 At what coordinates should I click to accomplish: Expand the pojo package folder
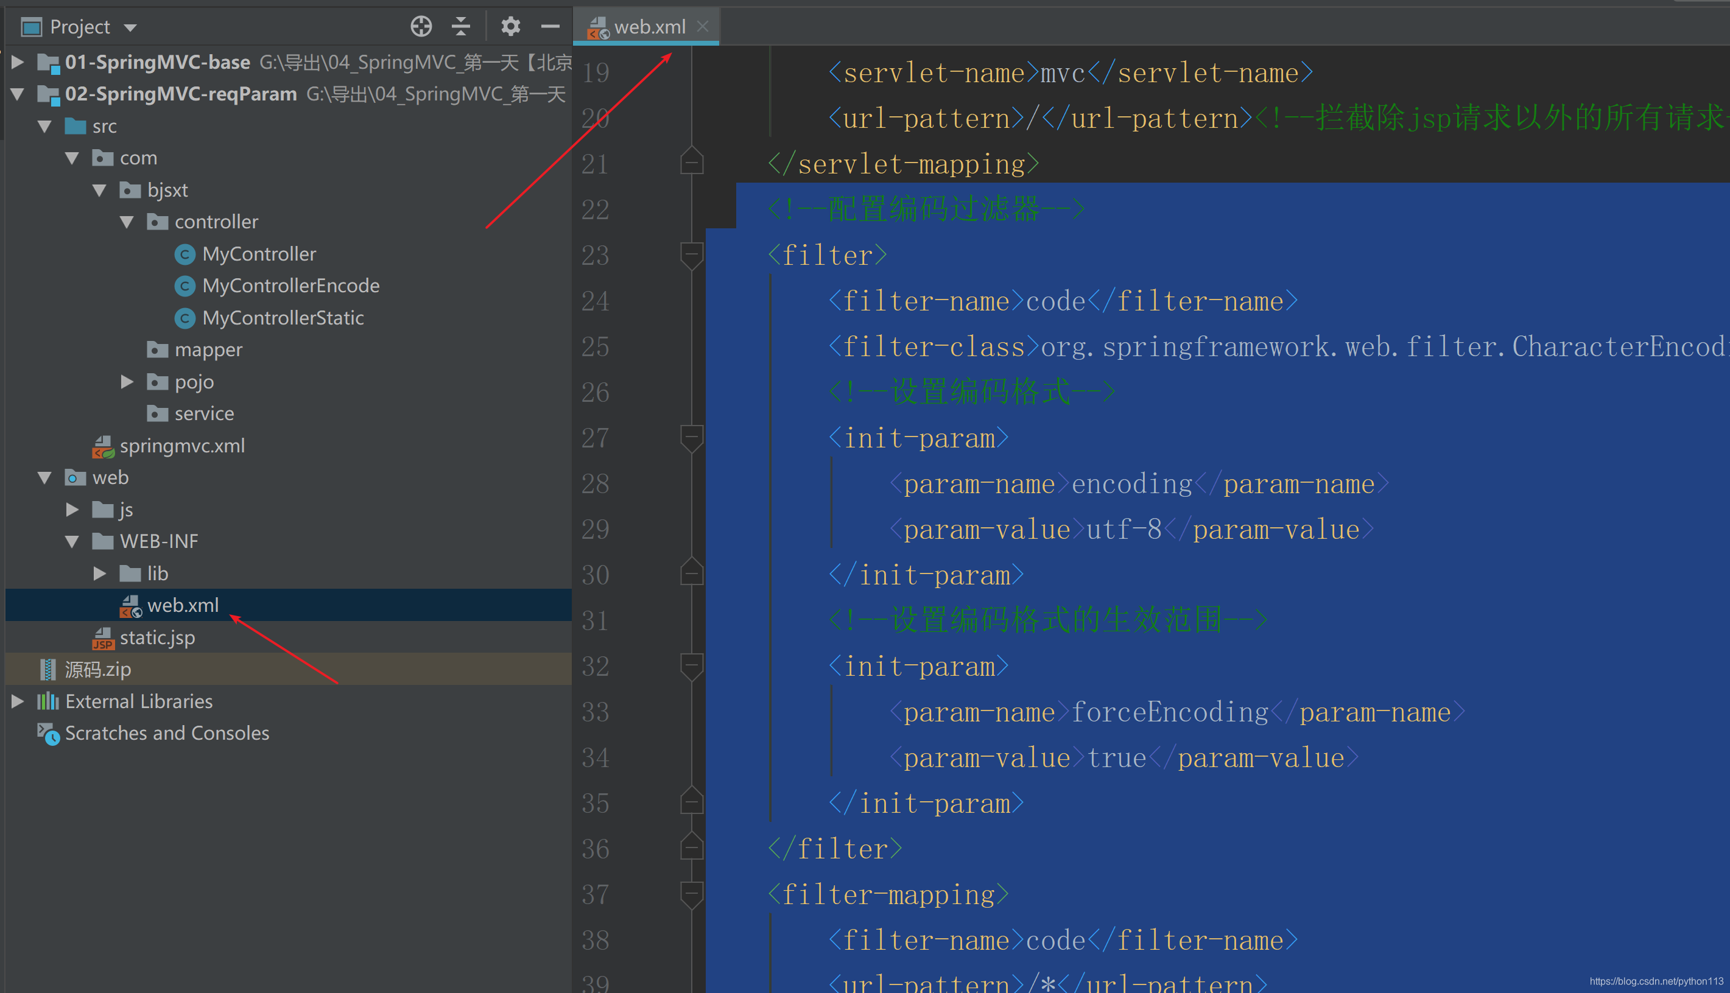tap(127, 382)
